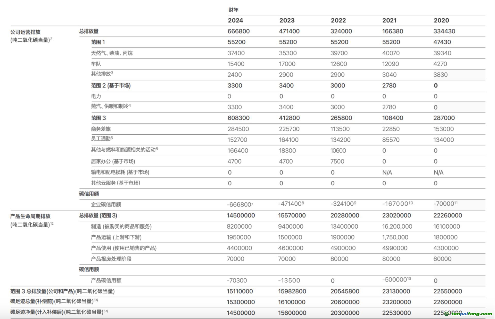This screenshot has height=319, width=495.
Task: Click the 16,200,000 manufacturing value
Action: point(397,227)
